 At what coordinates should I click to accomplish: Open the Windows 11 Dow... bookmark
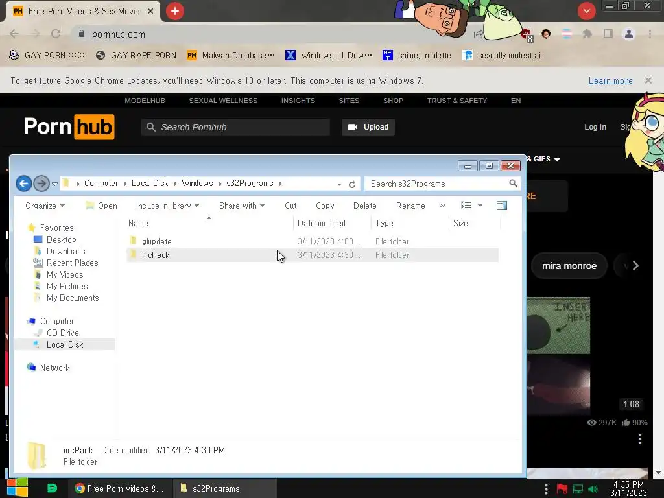click(329, 55)
